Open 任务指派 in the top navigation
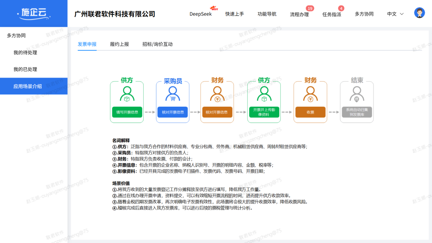Screen dimensions: 432x243 pyautogui.click(x=332, y=14)
